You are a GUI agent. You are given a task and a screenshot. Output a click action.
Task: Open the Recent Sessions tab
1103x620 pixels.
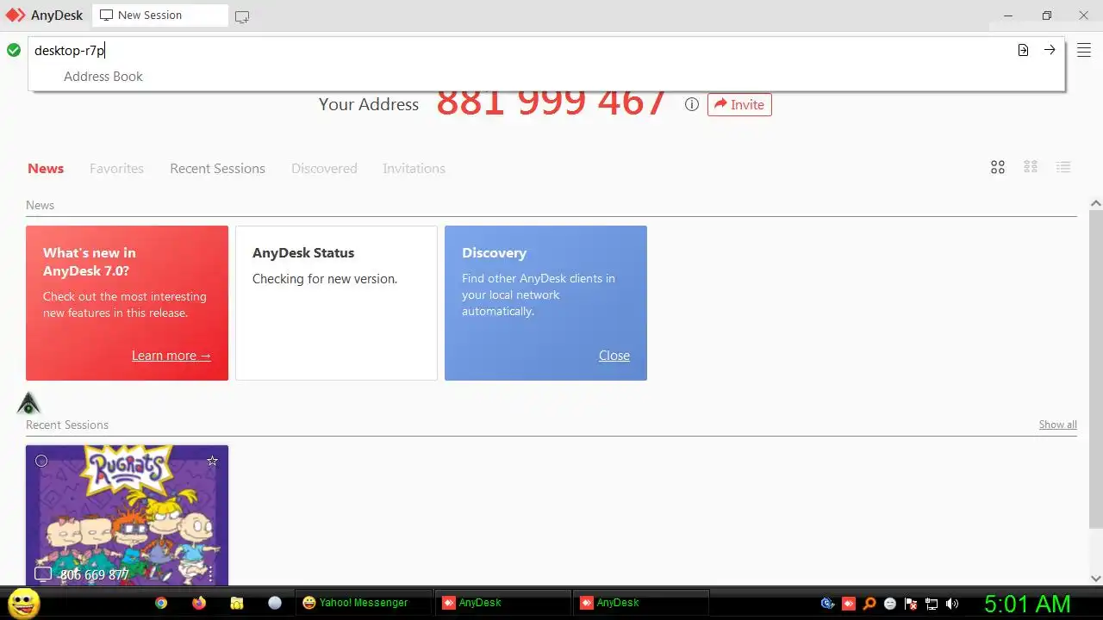coord(217,168)
